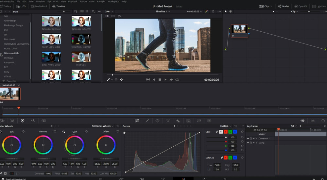Viewport: 327px width, 180px height.
Task: Open the RGB Mixer palette icon
Action: (33, 121)
